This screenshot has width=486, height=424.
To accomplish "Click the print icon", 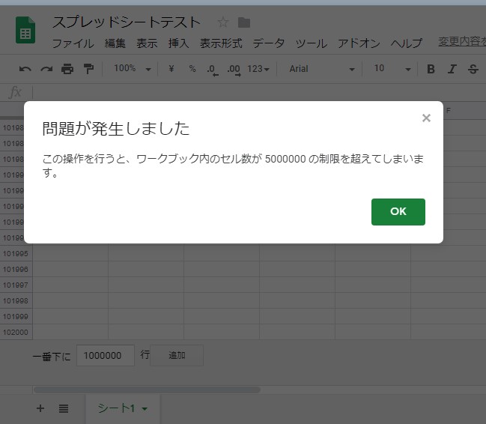I will point(67,69).
